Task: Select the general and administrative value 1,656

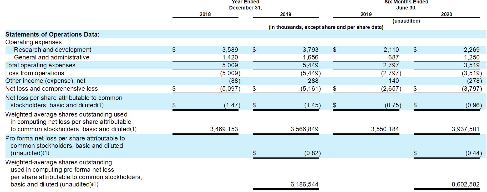Action: pos(311,57)
